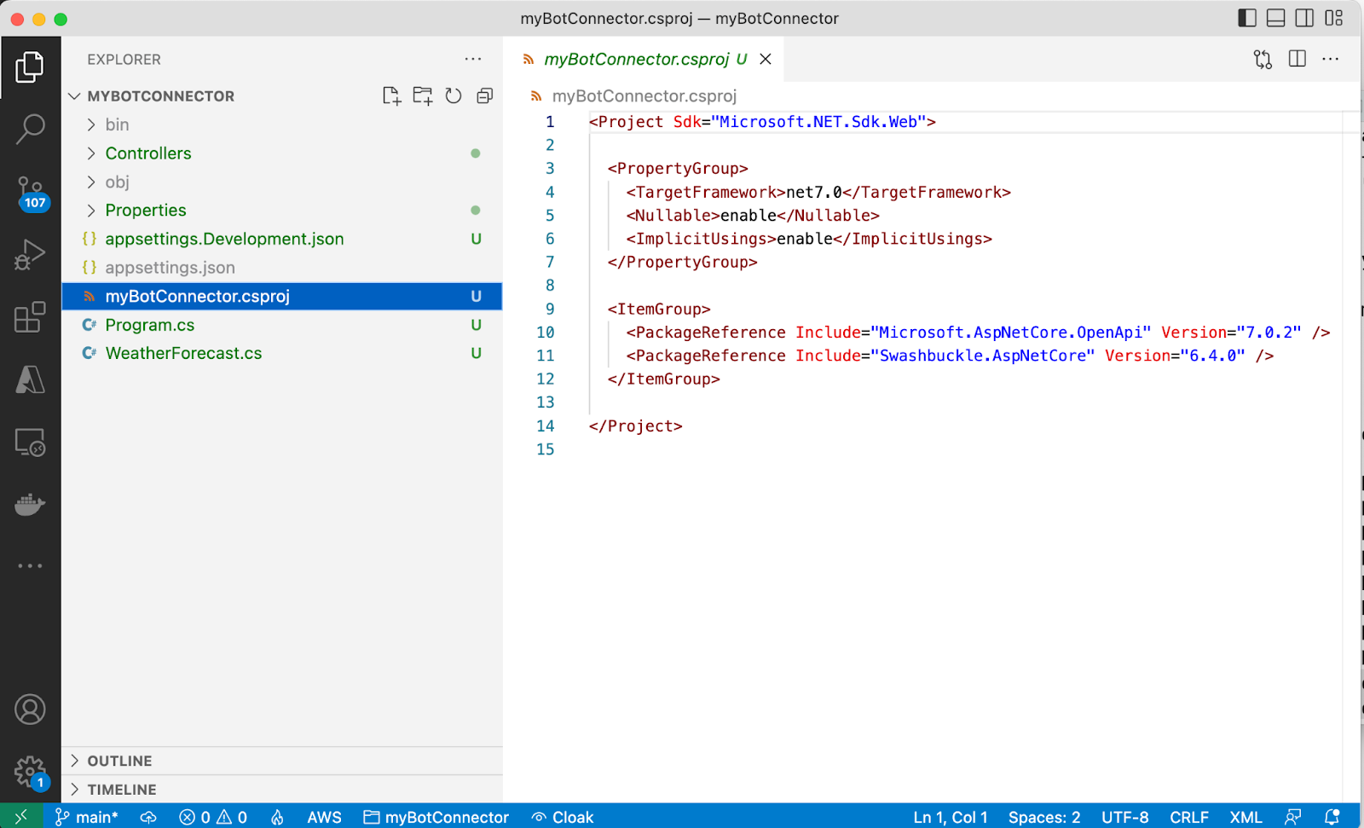Screen dimensions: 1364x828
Task: Open WeatherForecast.cs file
Action: (x=282, y=353)
